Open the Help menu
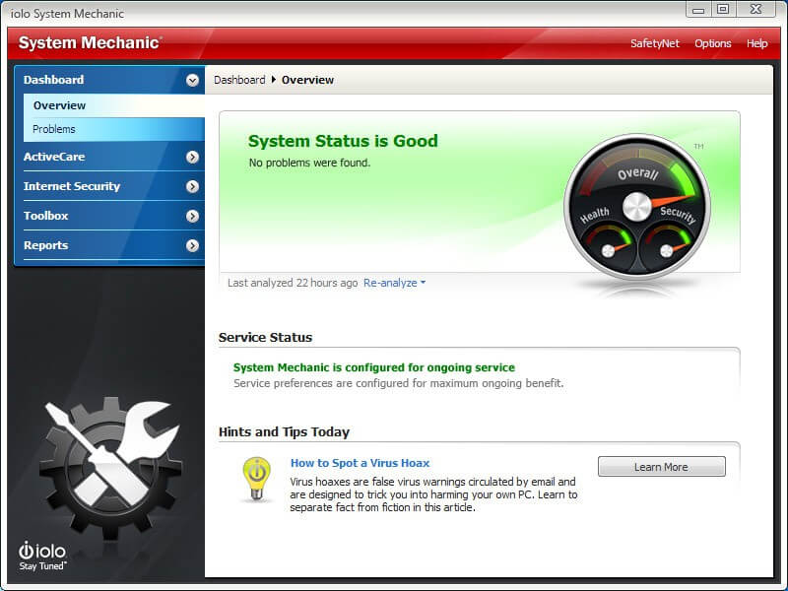 (756, 43)
